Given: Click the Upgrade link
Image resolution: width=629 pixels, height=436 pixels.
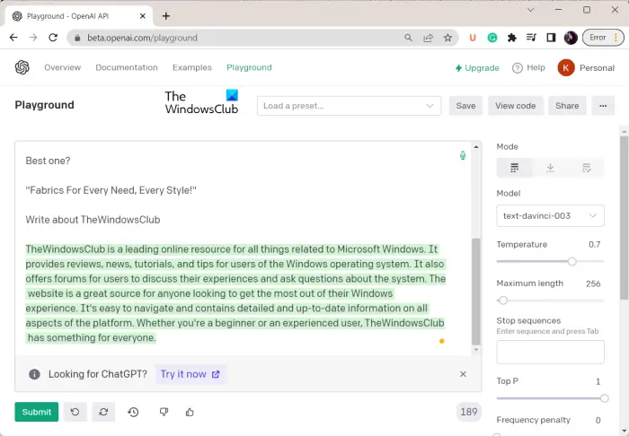Looking at the screenshot, I should point(477,67).
